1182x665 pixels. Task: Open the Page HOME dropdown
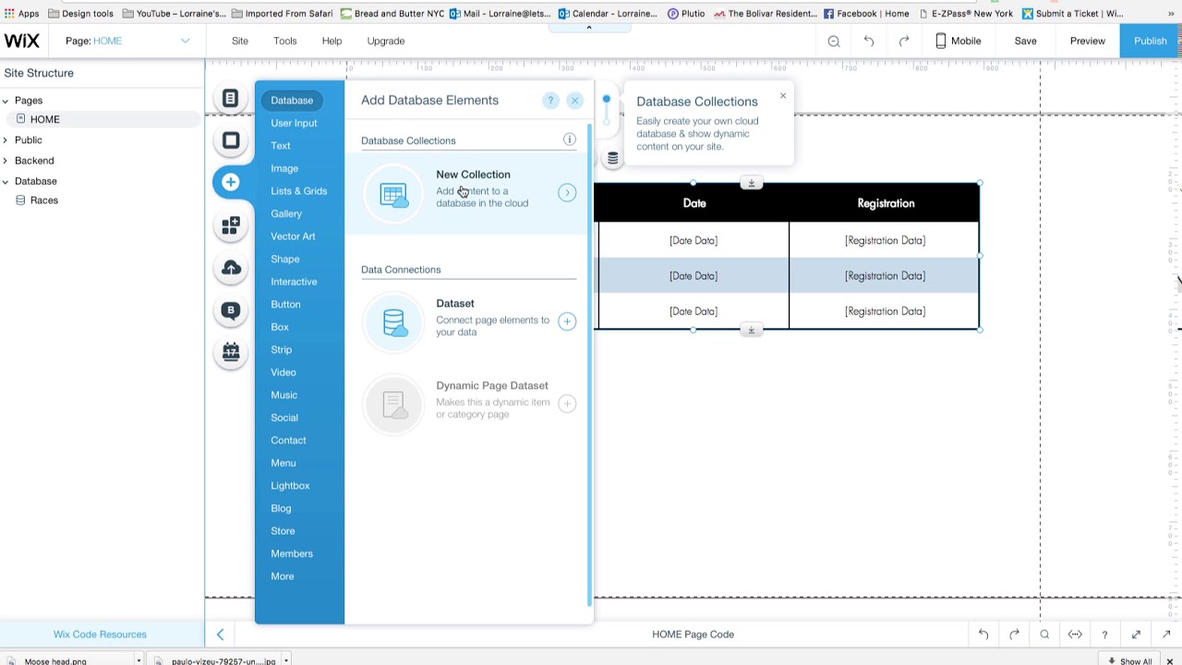pyautogui.click(x=127, y=41)
